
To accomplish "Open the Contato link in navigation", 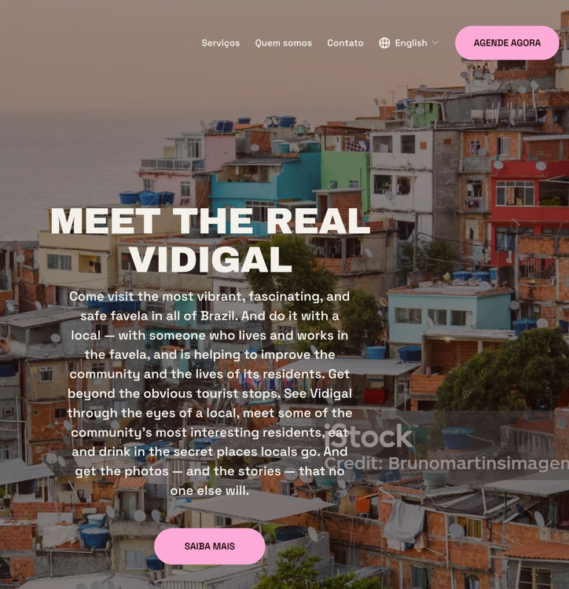I will click(345, 43).
